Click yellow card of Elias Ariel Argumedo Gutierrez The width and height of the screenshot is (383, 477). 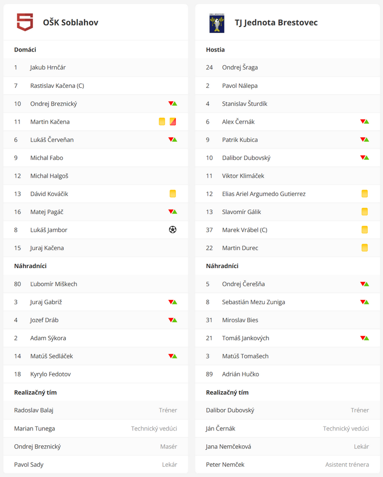coord(365,194)
